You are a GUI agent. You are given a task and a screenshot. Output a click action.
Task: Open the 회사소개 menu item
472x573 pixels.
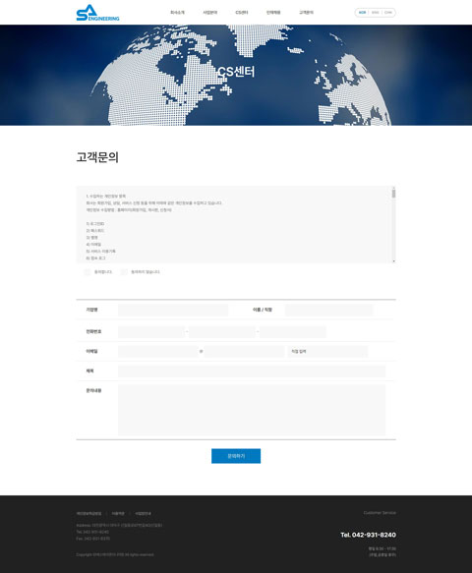coord(177,13)
